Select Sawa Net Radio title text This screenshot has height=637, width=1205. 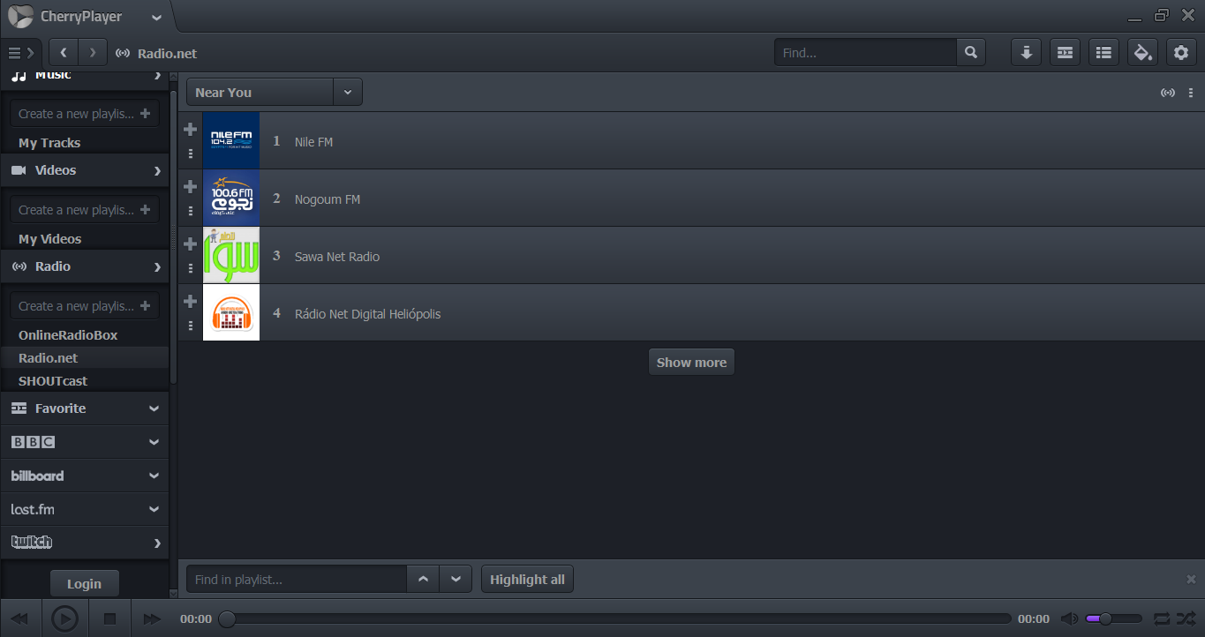pos(337,257)
